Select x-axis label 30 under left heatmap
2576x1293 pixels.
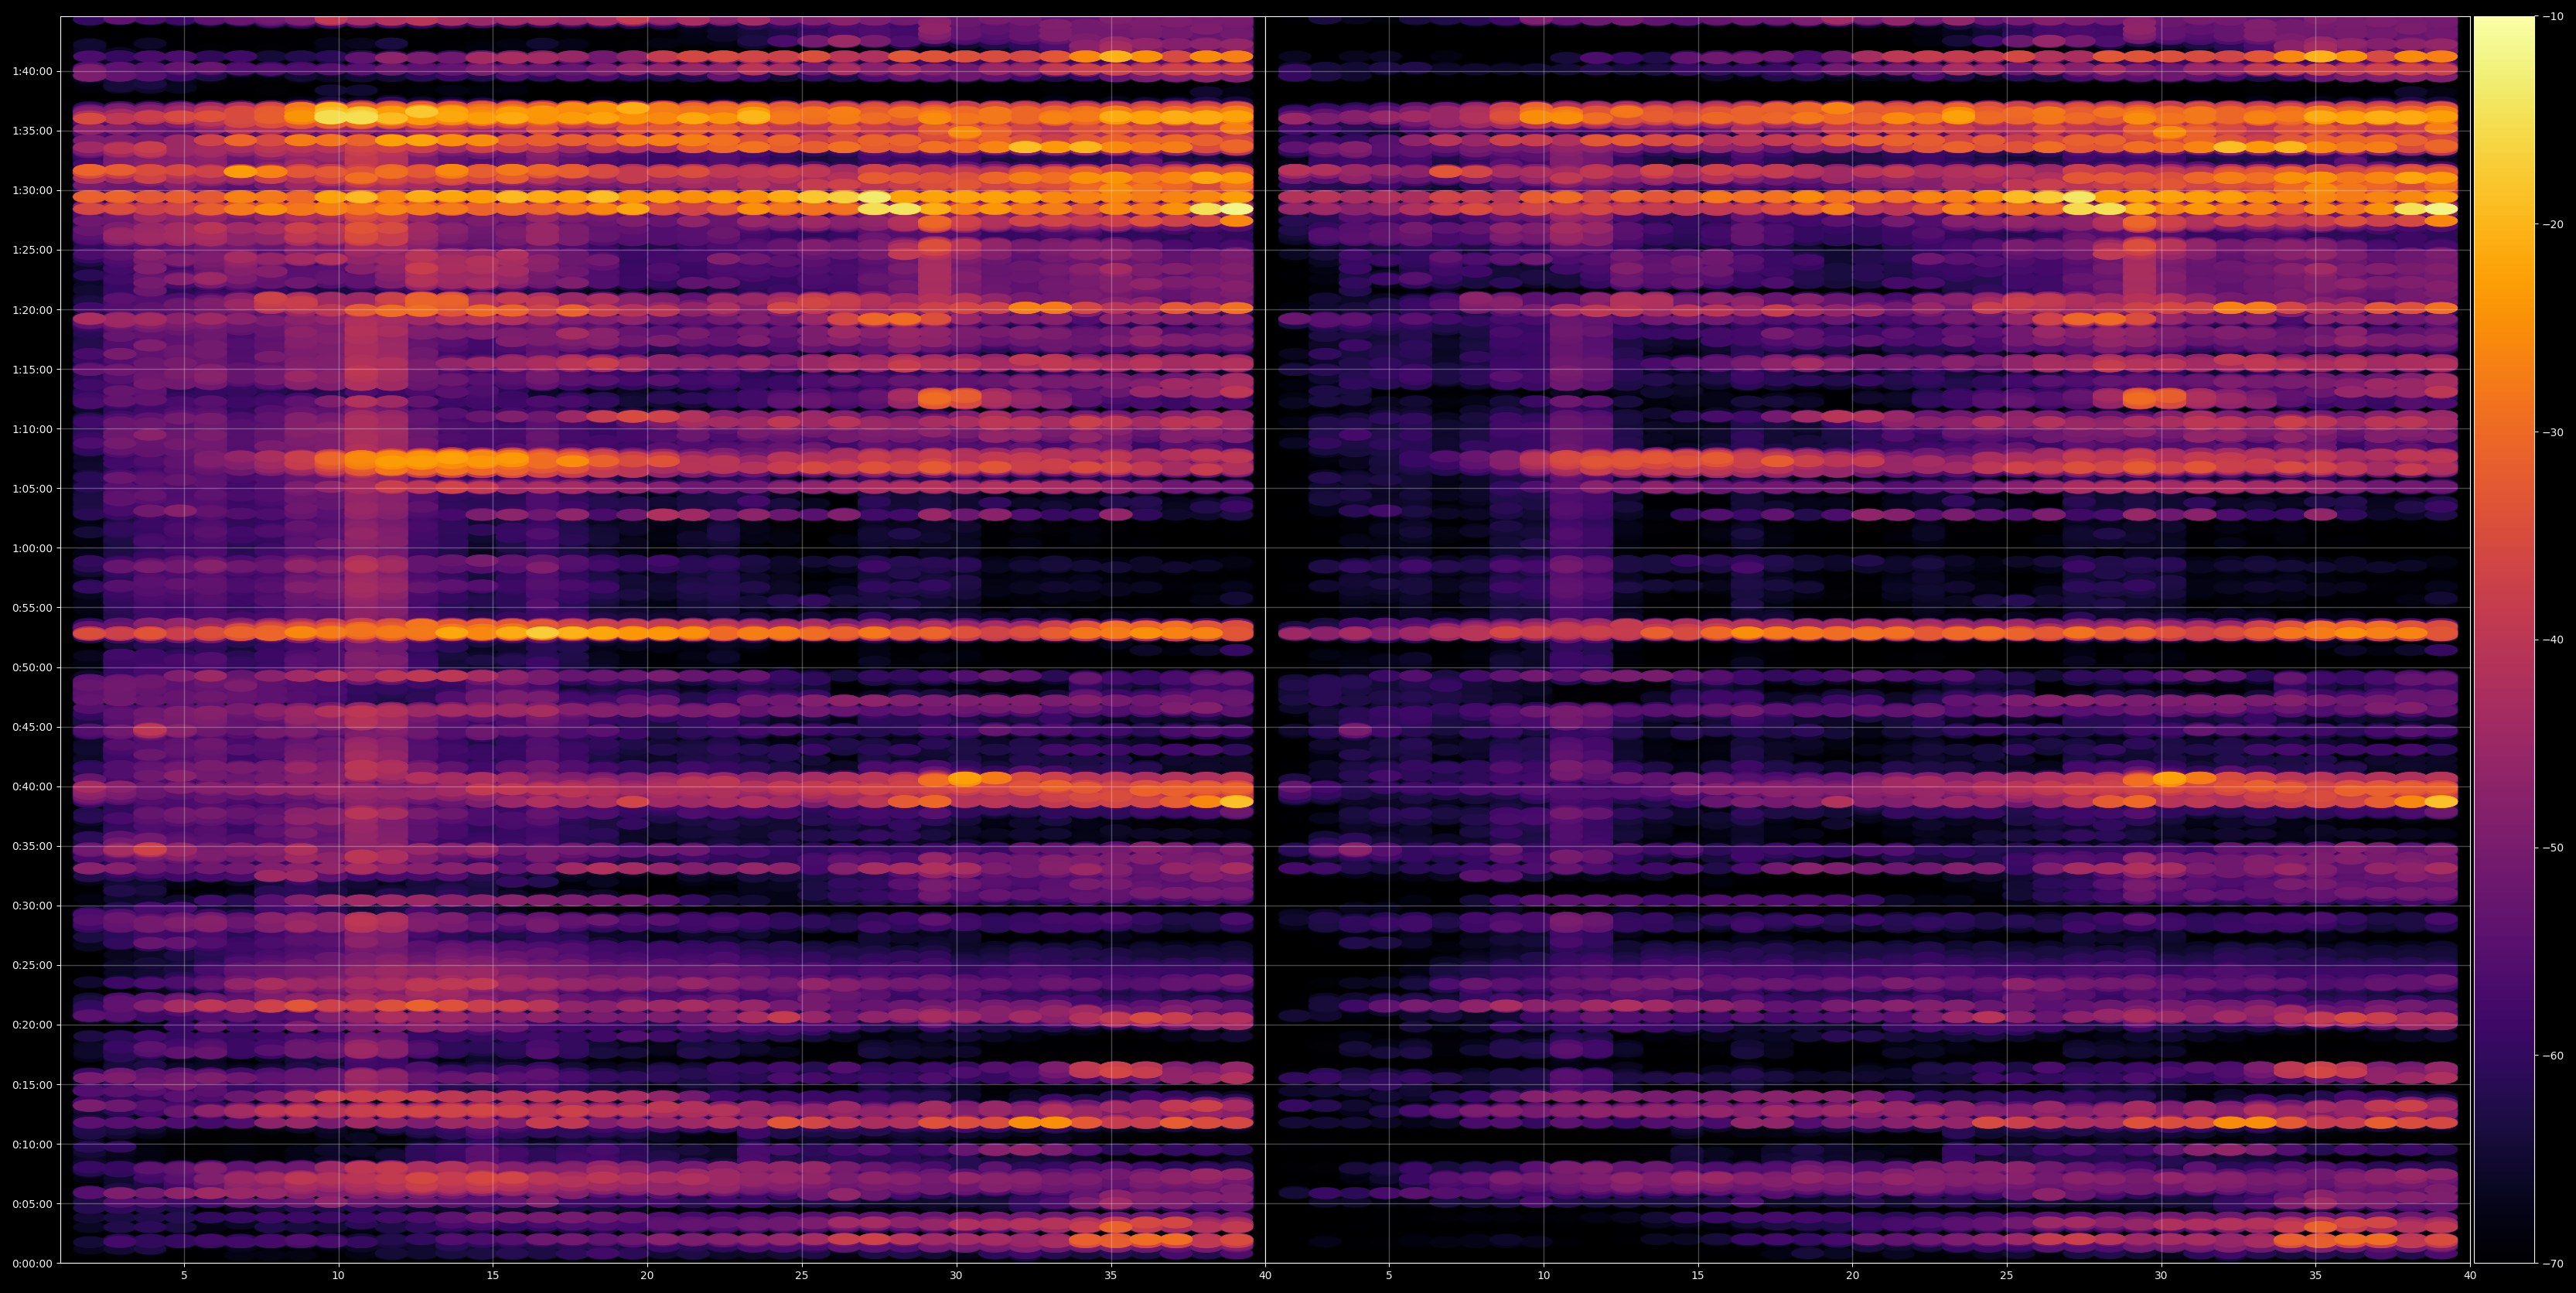[x=956, y=1276]
